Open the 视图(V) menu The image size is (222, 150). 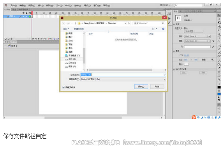click(x=32, y=5)
